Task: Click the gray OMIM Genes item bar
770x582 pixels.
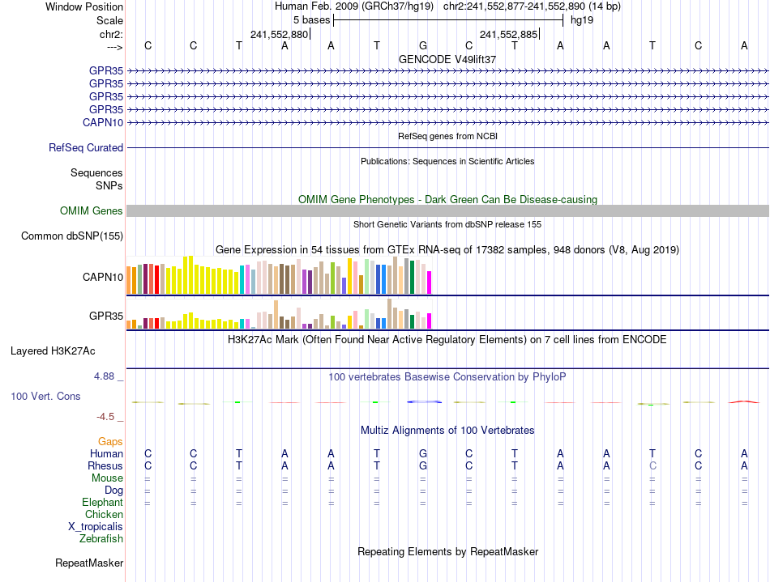Action: click(447, 210)
